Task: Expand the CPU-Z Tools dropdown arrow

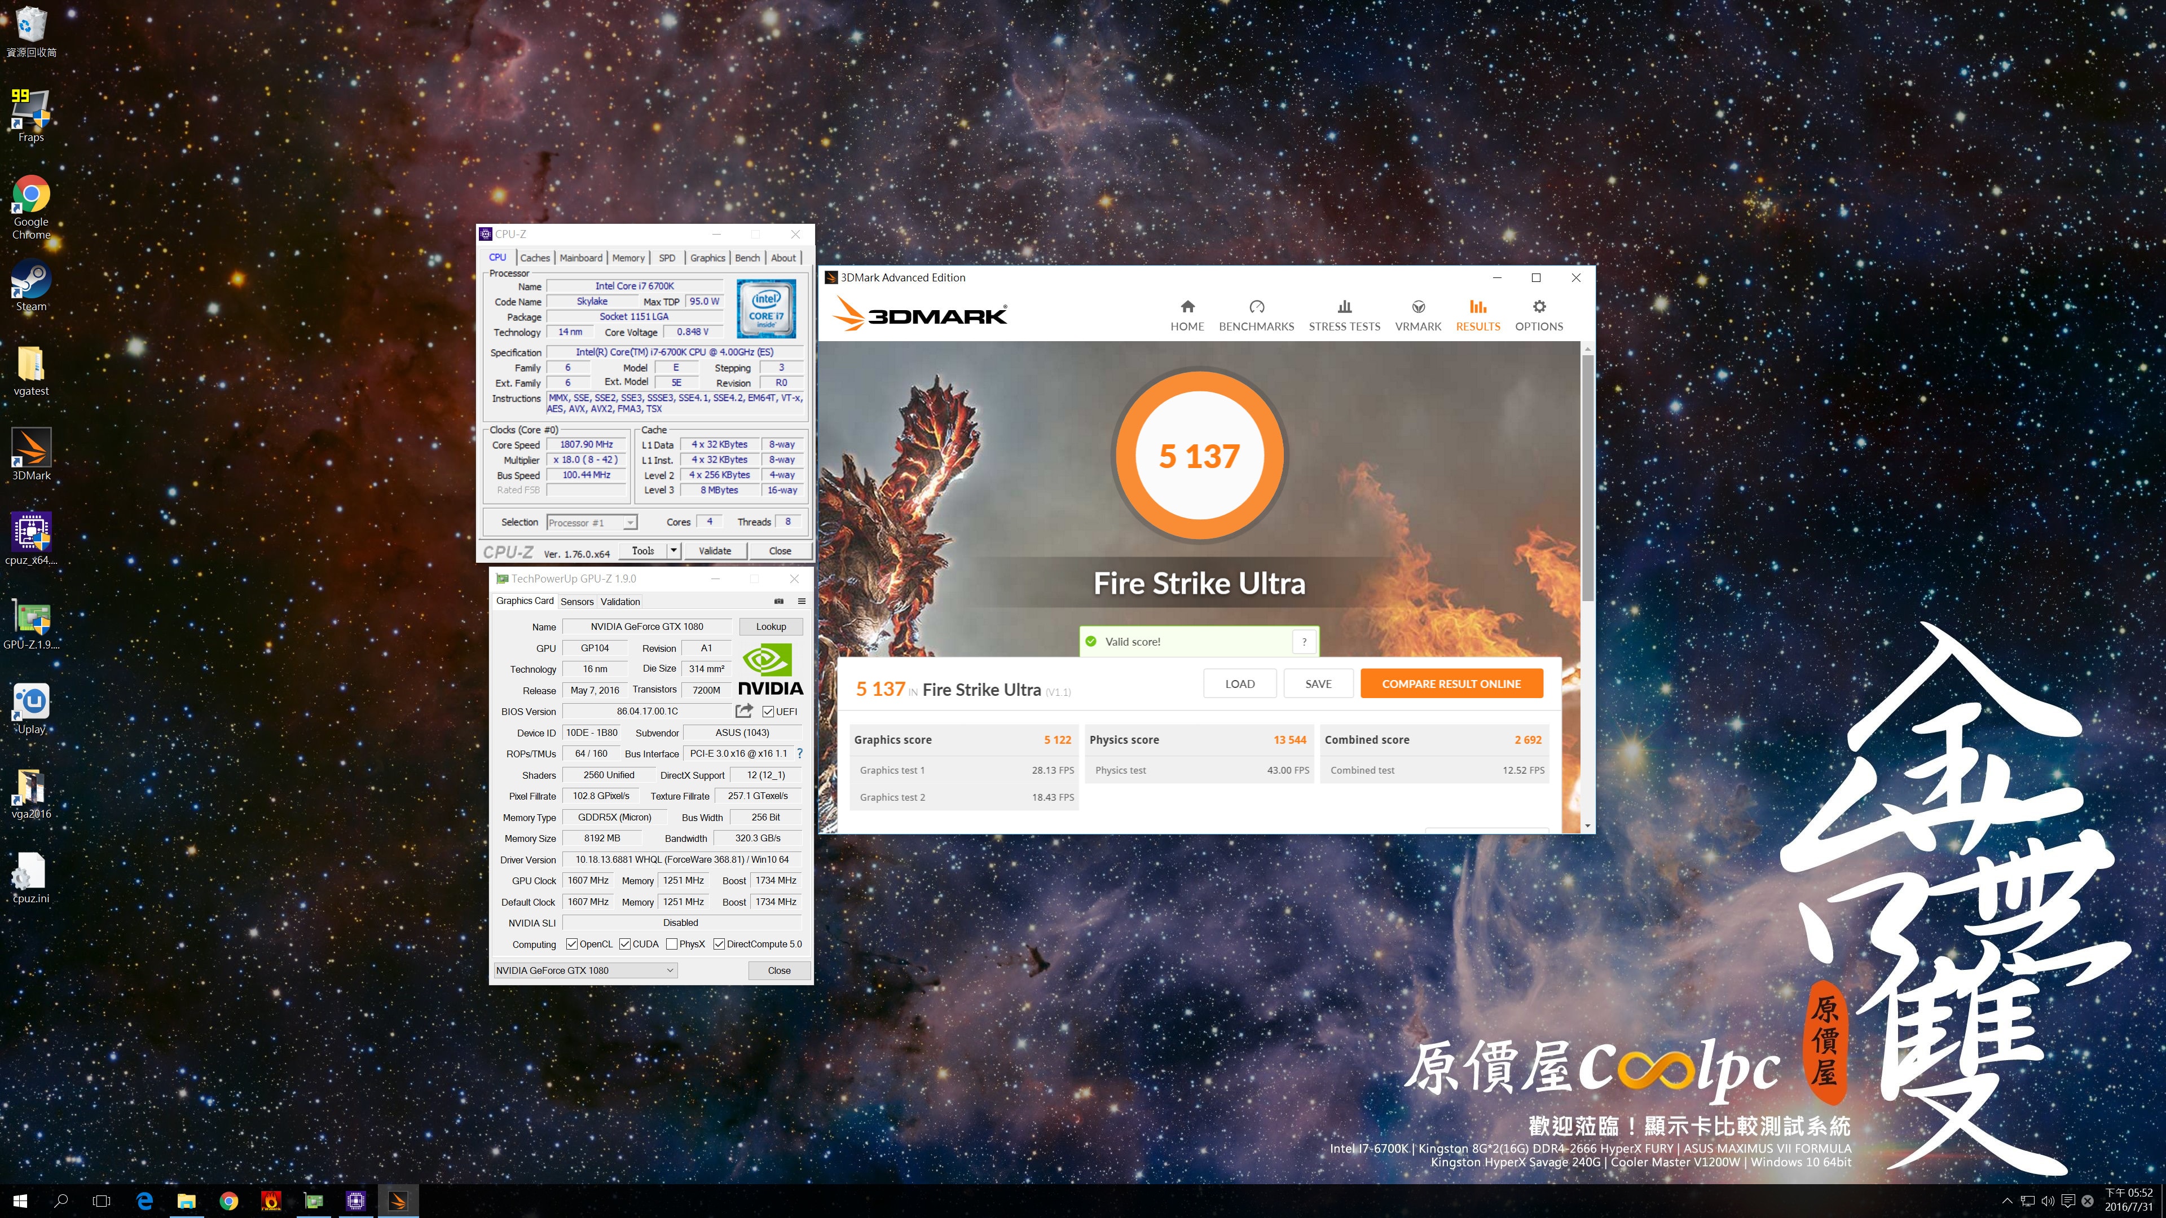Action: [x=673, y=550]
